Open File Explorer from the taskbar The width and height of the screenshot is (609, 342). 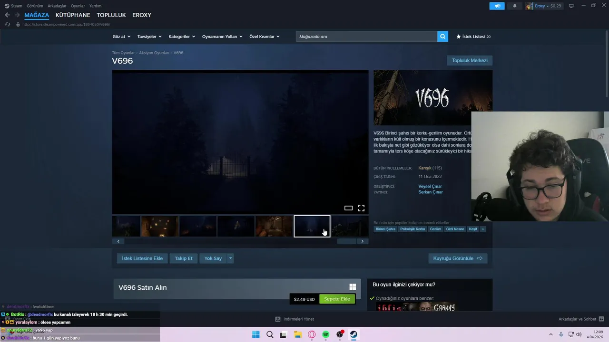[297, 334]
